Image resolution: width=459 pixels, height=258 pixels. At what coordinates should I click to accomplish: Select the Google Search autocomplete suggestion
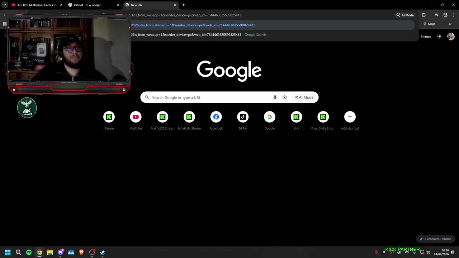[273, 35]
